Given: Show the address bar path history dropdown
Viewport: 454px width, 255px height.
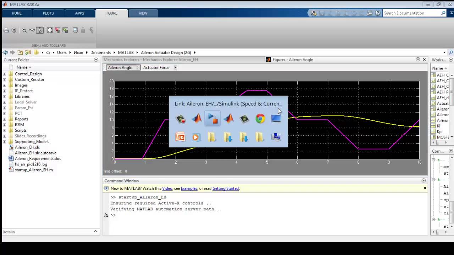Looking at the screenshot, I should point(444,52).
